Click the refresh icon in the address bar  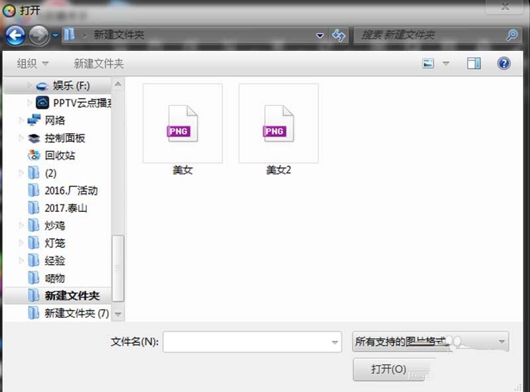click(x=339, y=34)
